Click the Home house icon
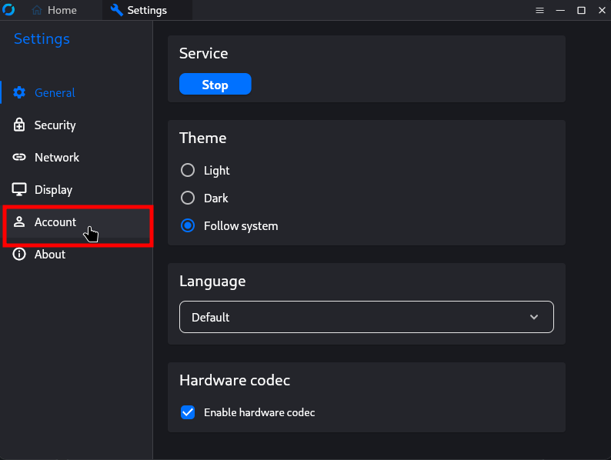The height and width of the screenshot is (460, 611). click(x=37, y=10)
